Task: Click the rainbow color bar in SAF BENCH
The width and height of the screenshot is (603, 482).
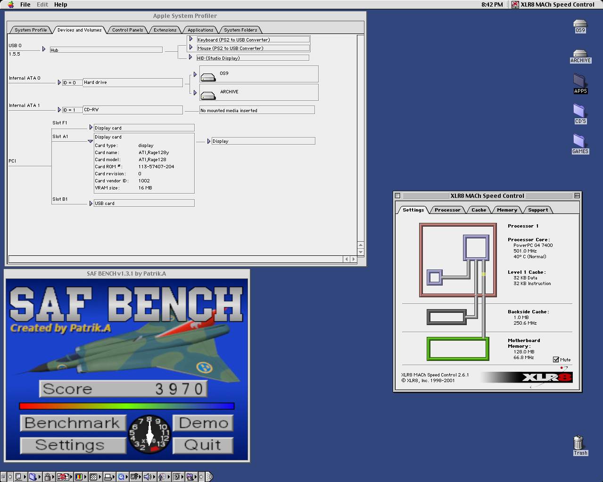Action: point(126,406)
